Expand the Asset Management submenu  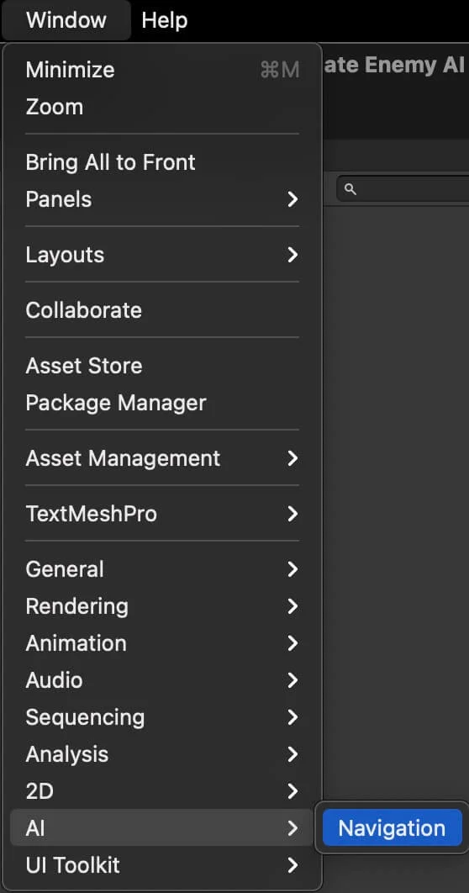click(162, 458)
